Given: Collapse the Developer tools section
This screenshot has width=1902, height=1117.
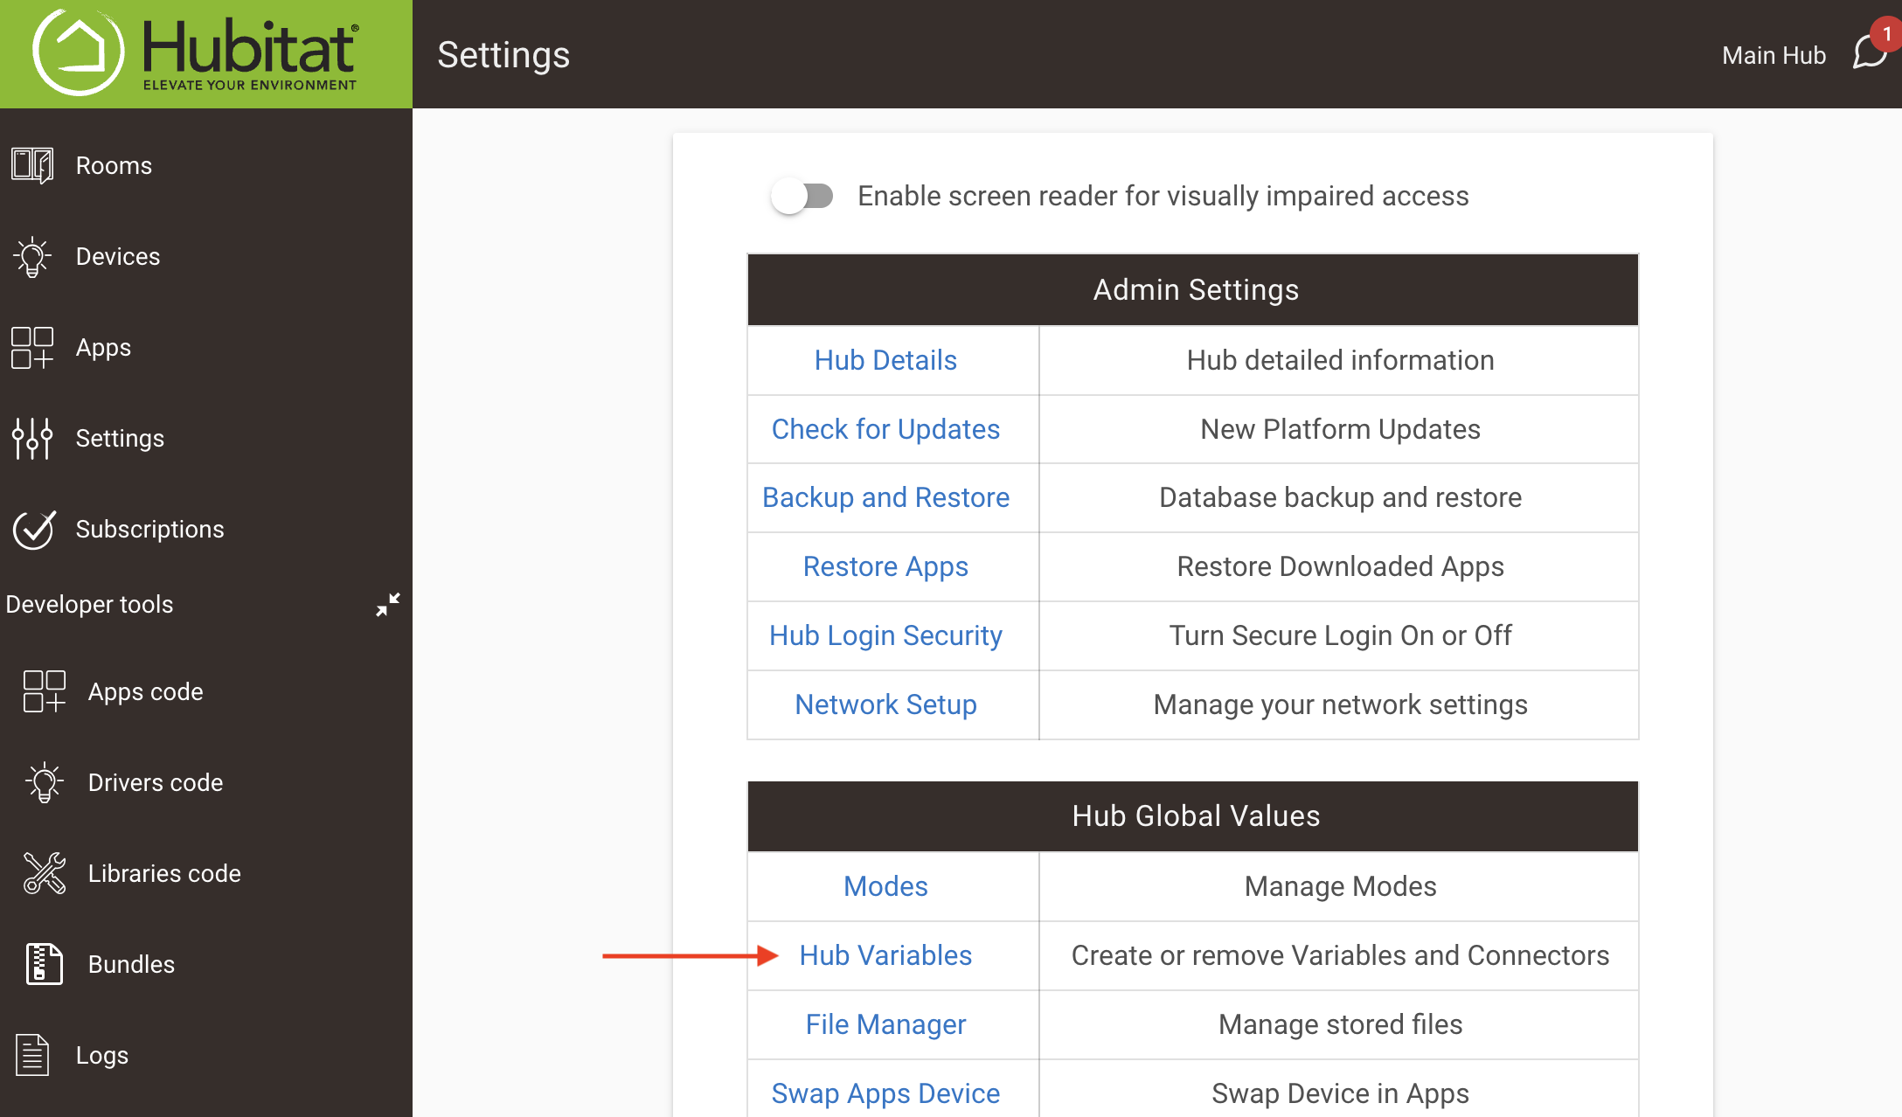Looking at the screenshot, I should pyautogui.click(x=388, y=604).
